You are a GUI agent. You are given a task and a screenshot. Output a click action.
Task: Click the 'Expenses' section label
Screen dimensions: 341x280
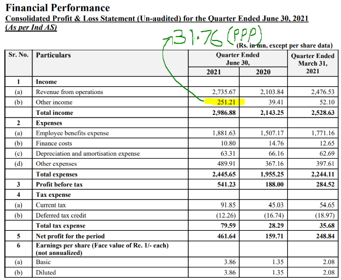pos(49,123)
